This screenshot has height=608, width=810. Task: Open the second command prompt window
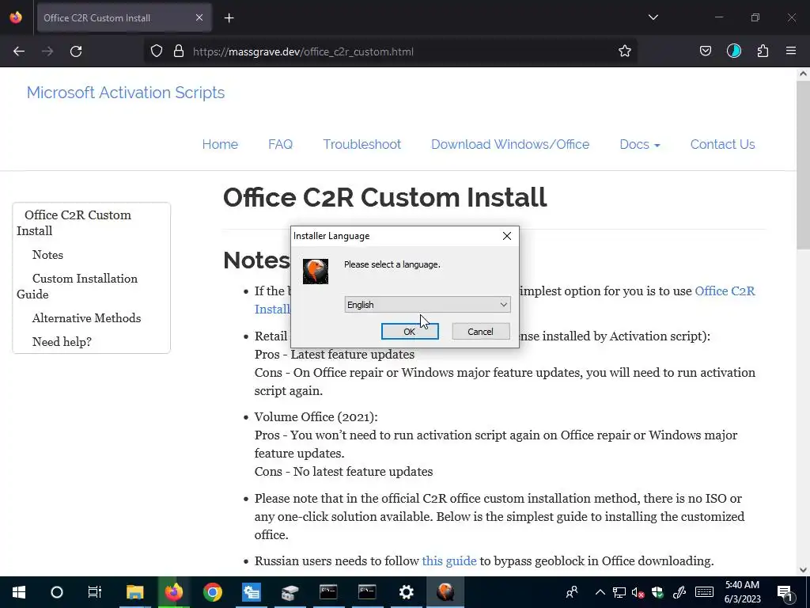tap(367, 592)
